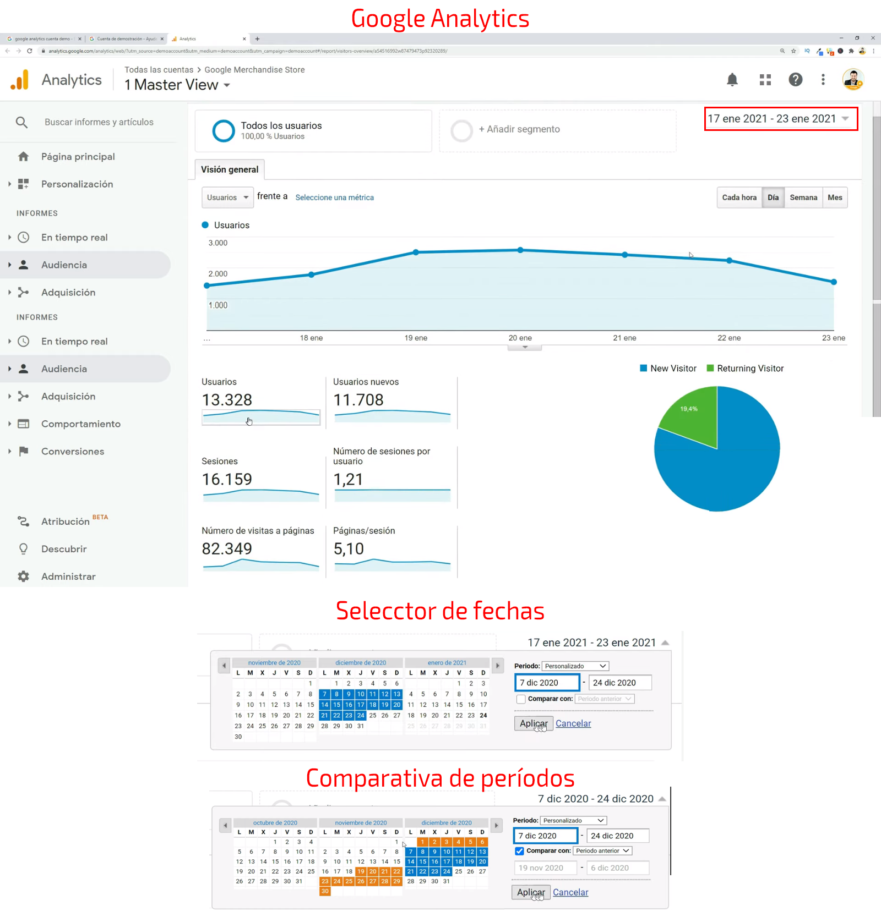The image size is (881, 917).
Task: Switch to the Cuenta de demostración browser tab
Action: (x=126, y=39)
